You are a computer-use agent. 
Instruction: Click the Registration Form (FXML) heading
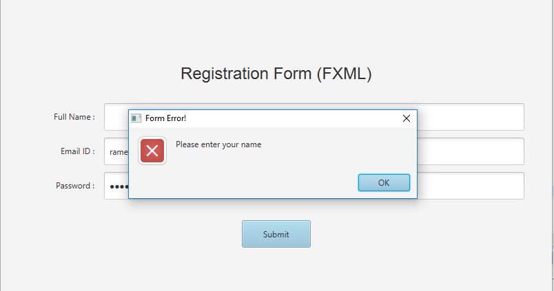click(276, 74)
